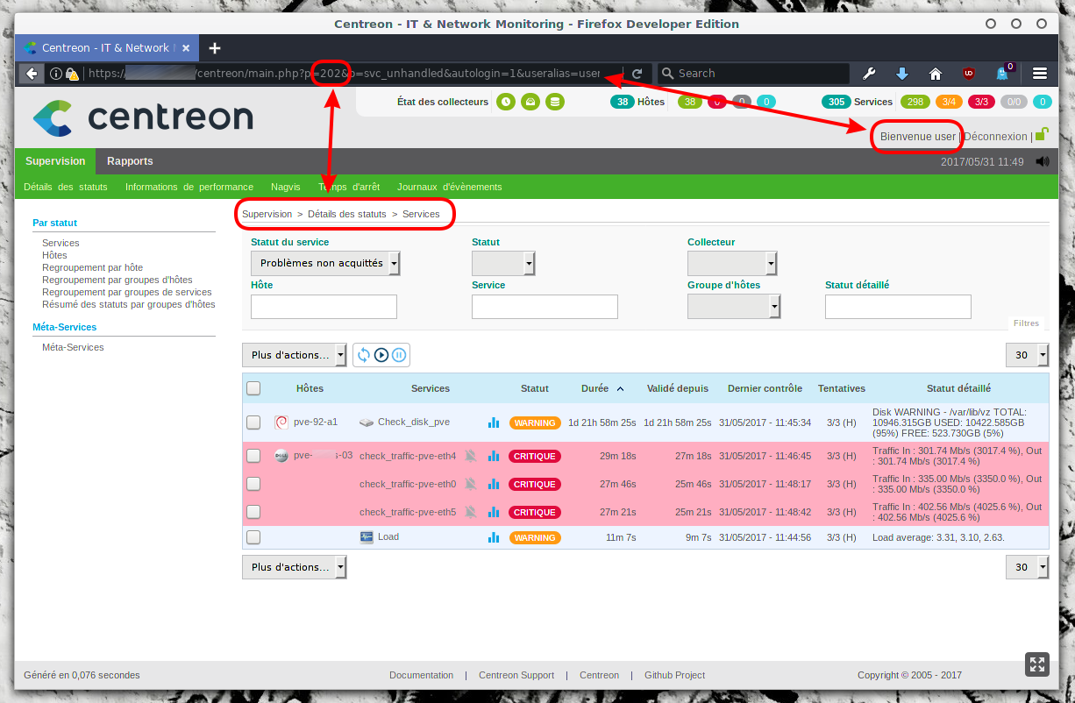Screen dimensions: 1075x703
Task: Open the collectors envelope status icon
Action: [x=530, y=102]
